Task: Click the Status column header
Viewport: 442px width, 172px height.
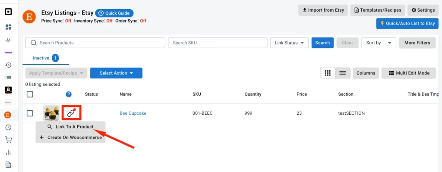Action: click(92, 94)
